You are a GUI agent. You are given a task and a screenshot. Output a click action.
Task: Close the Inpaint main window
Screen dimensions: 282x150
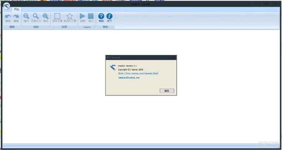pyautogui.click(x=275, y=4)
